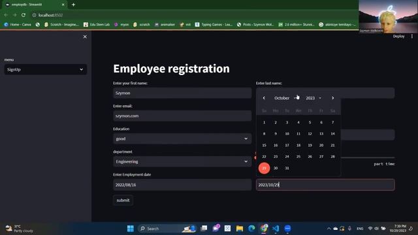Open the October month dropdown
Image resolution: width=418 pixels, height=235 pixels.
pyautogui.click(x=285, y=98)
